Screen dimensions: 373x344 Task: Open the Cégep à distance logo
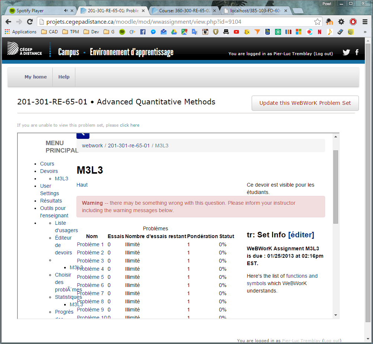[x=24, y=49]
